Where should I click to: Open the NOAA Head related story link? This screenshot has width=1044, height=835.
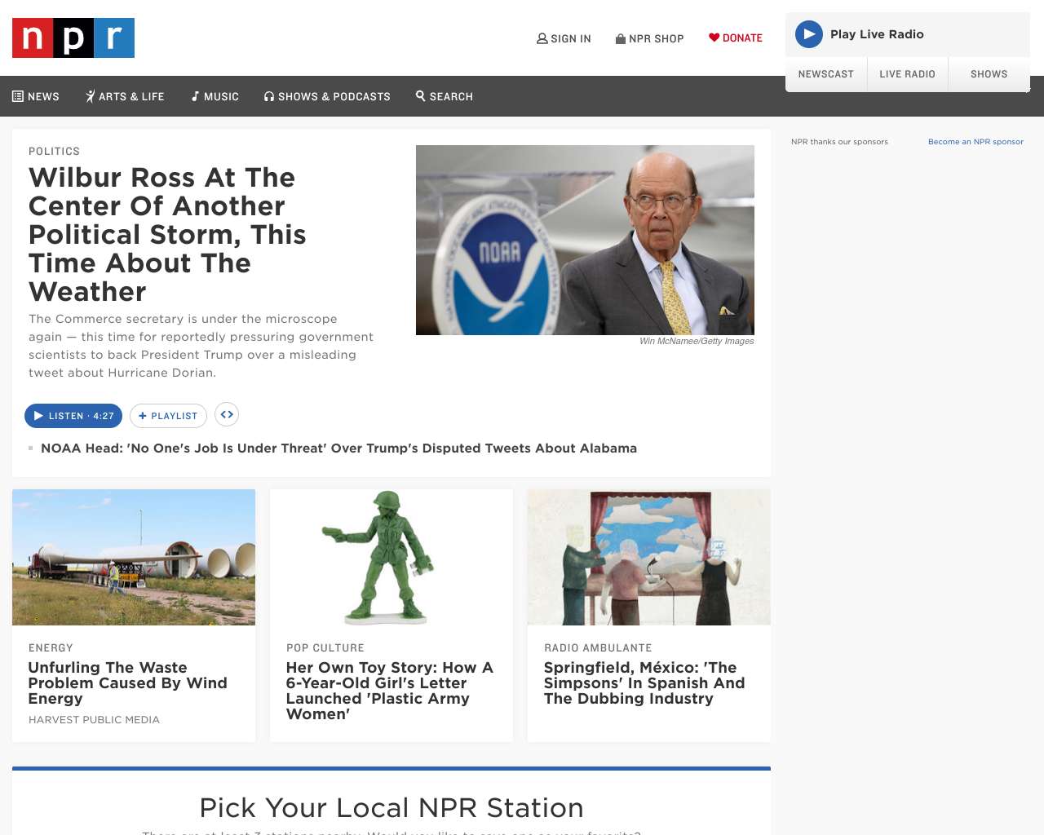(x=338, y=448)
